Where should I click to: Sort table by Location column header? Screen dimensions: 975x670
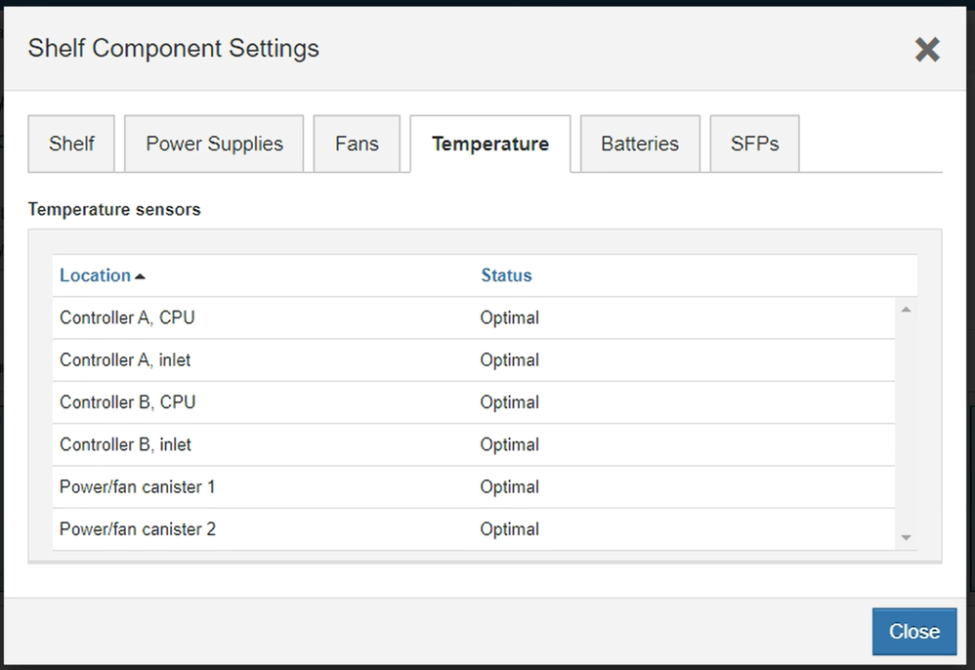click(95, 275)
